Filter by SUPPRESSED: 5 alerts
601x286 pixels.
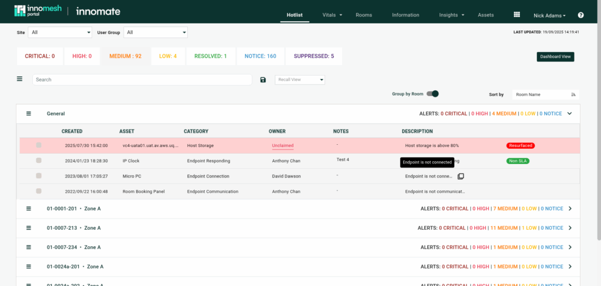point(314,56)
